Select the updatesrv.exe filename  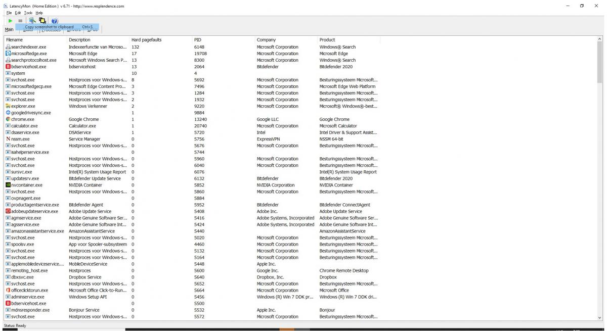[25, 178]
